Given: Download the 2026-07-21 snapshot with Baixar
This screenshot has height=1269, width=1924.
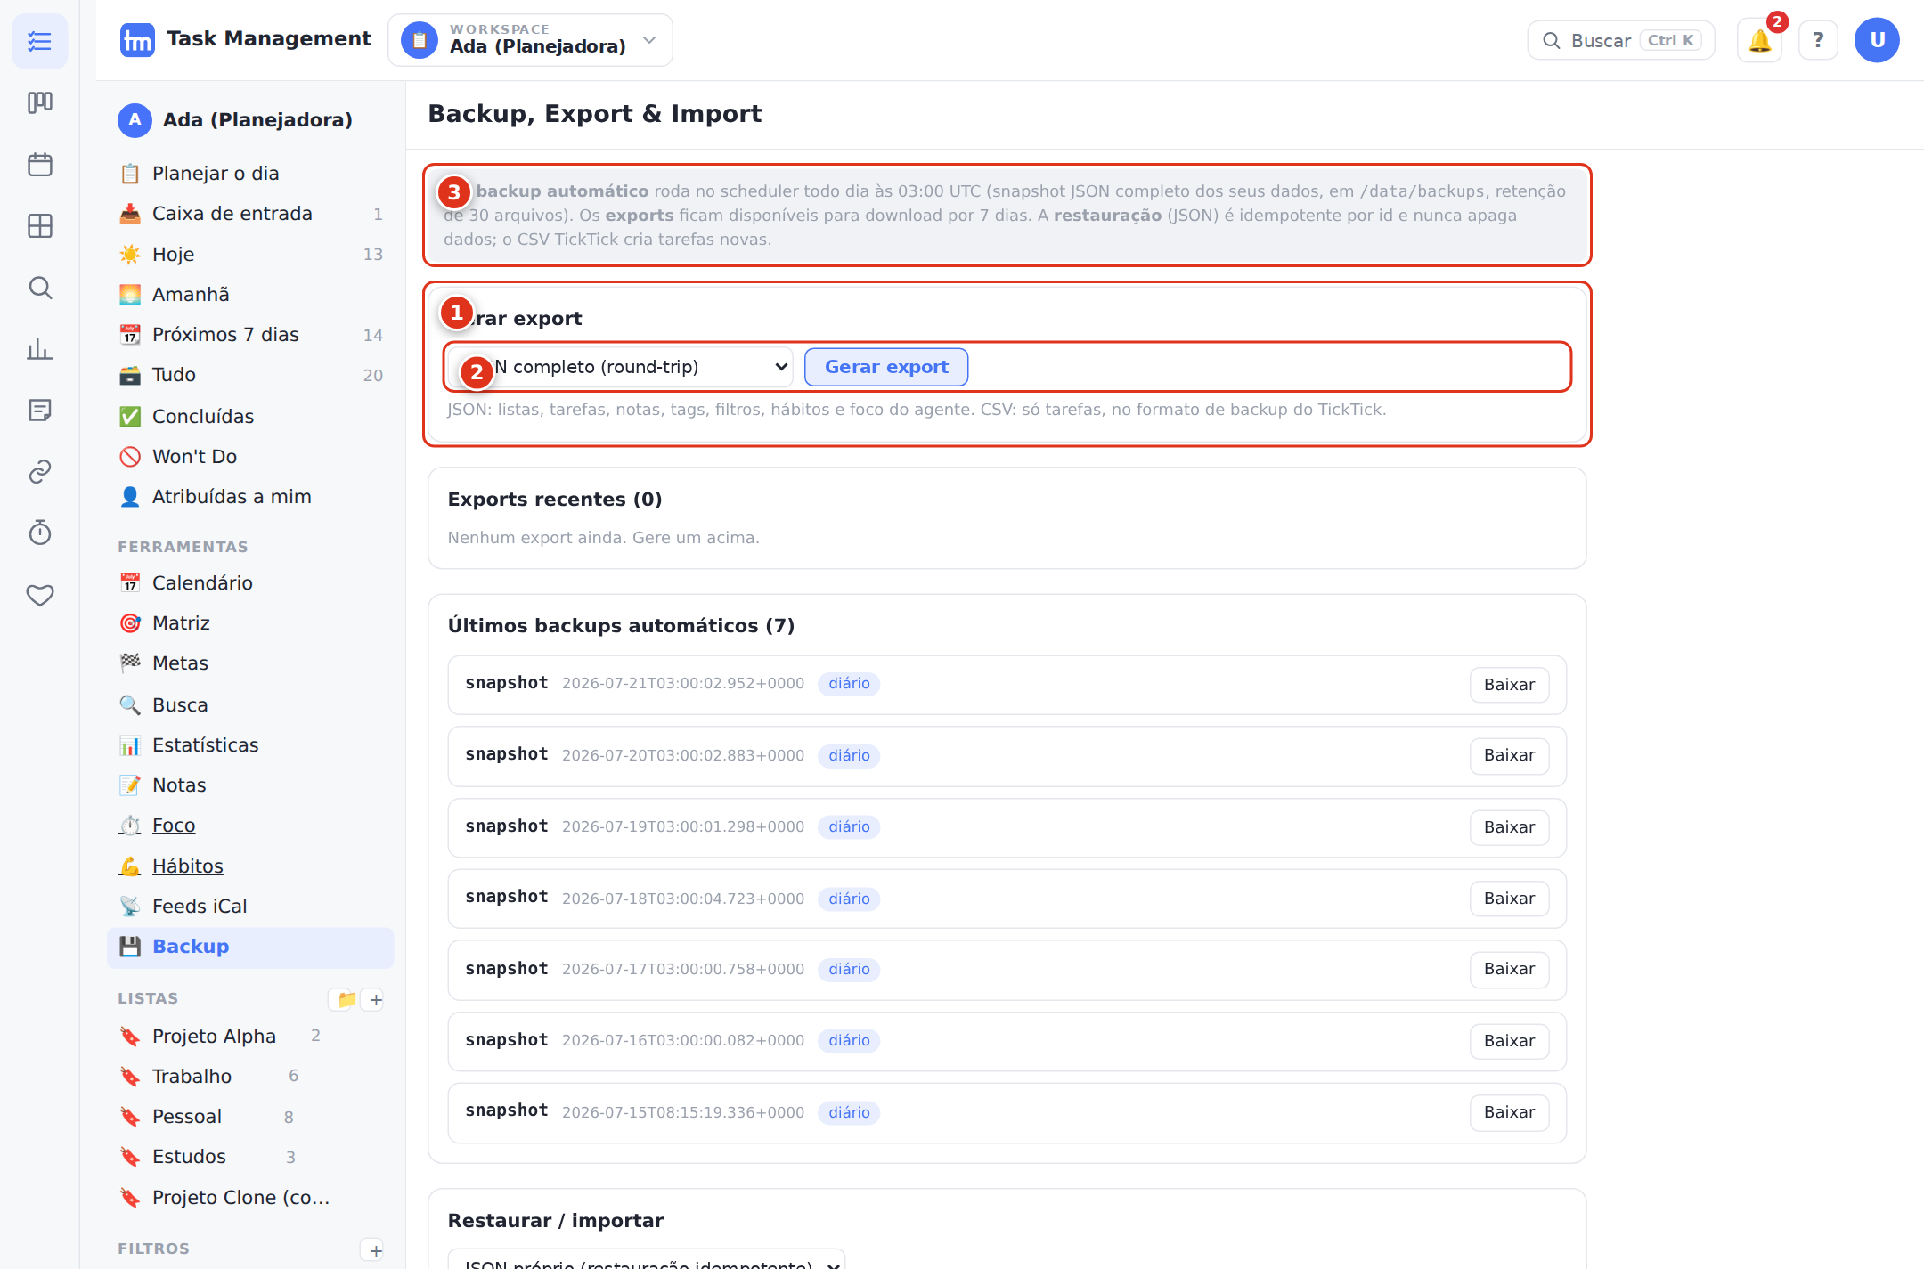Looking at the screenshot, I should (1509, 685).
